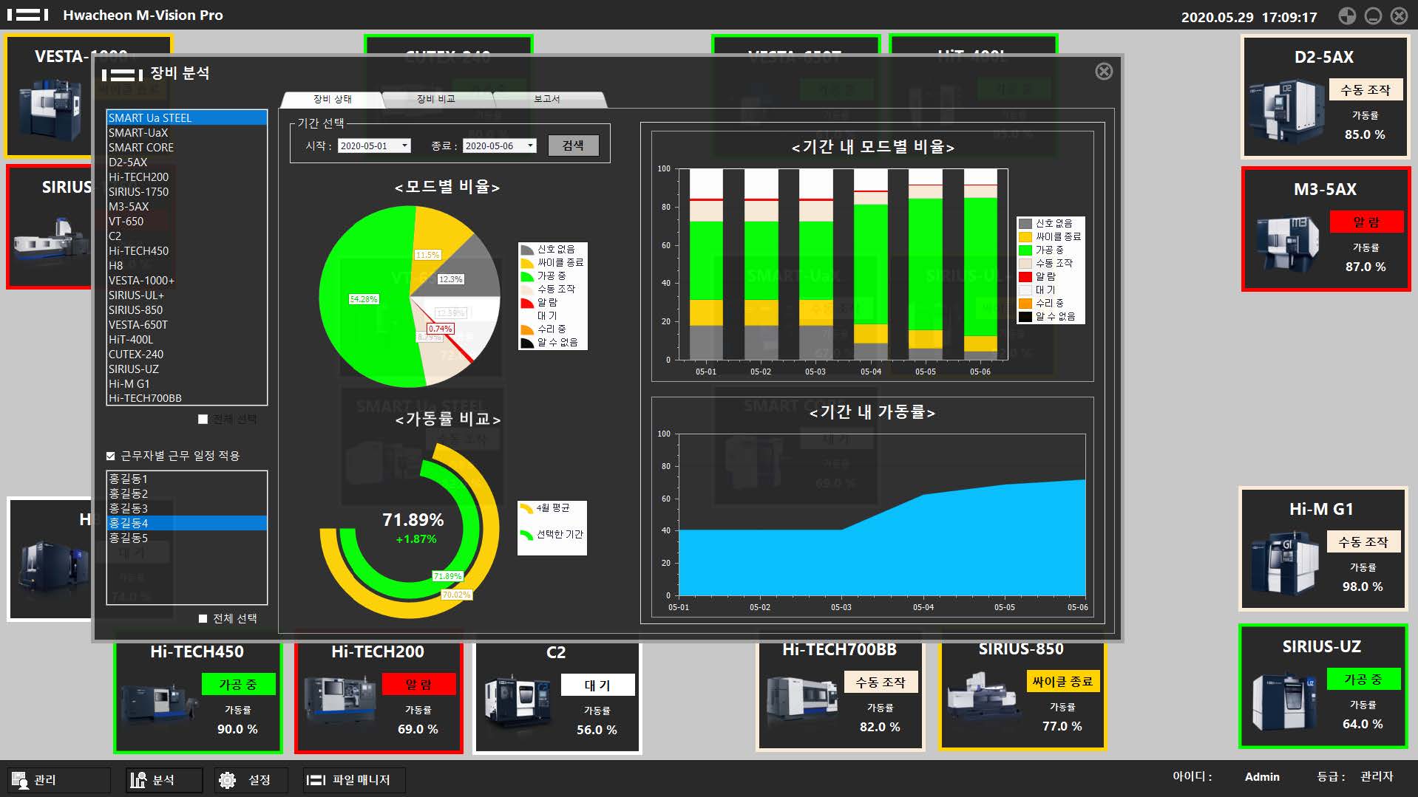This screenshot has width=1418, height=797.
Task: Select HiT-400L in machine list
Action: click(187, 340)
